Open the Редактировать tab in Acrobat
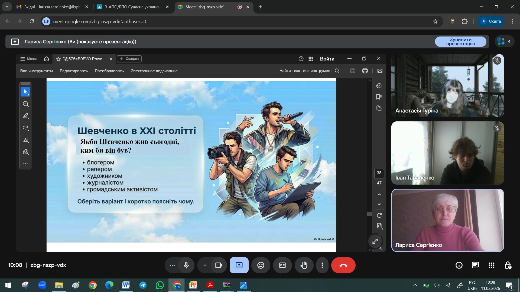520x292 pixels. coord(74,71)
